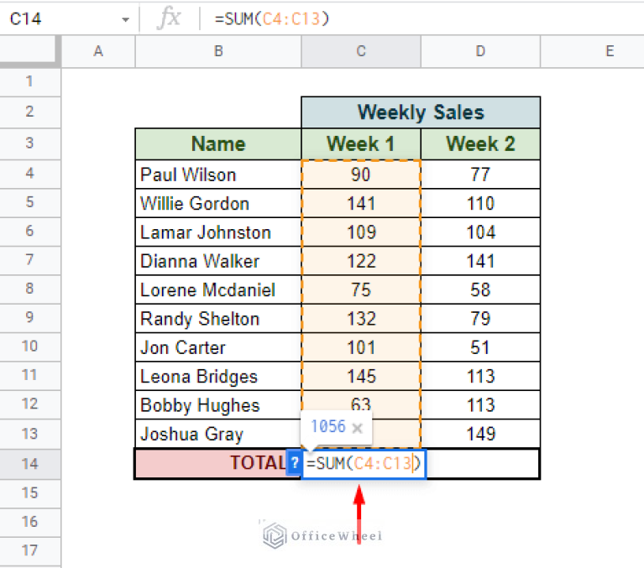Click row 4 header
The width and height of the screenshot is (644, 568).
30,175
